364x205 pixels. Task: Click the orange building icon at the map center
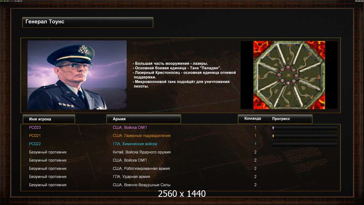[x=289, y=75]
